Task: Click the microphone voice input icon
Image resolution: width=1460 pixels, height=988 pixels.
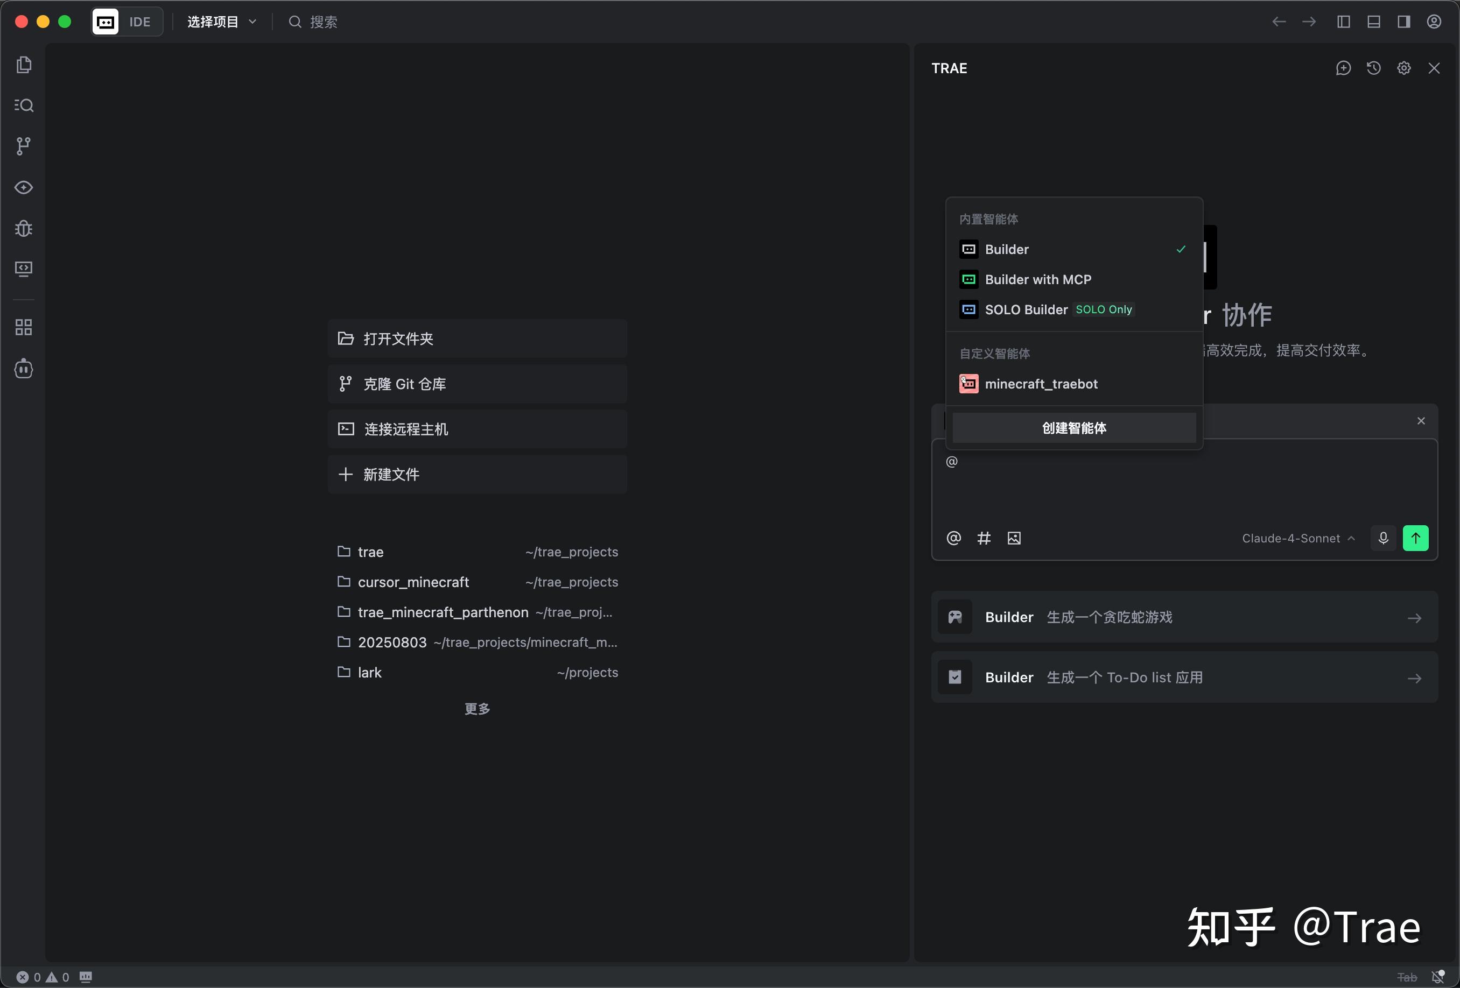Action: coord(1384,538)
